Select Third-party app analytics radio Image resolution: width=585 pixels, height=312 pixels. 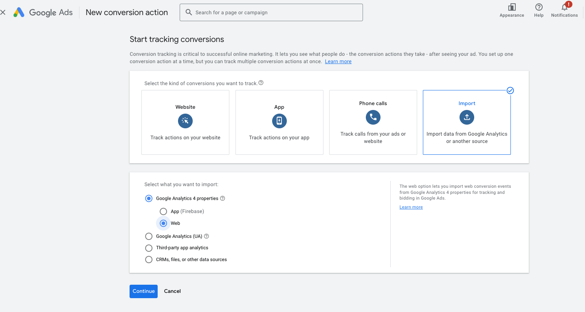[x=149, y=248]
